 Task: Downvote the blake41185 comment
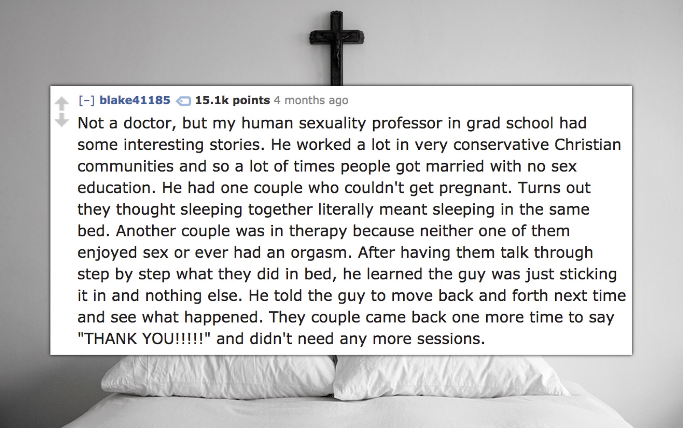click(x=62, y=120)
